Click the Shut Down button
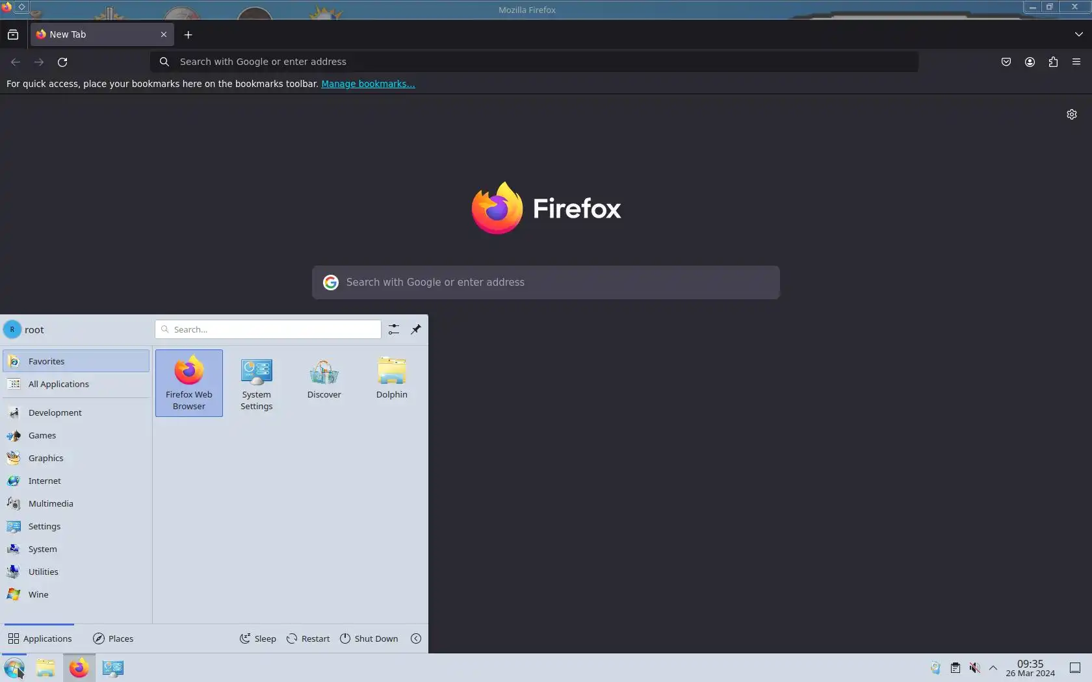Image resolution: width=1092 pixels, height=682 pixels. coord(369,638)
